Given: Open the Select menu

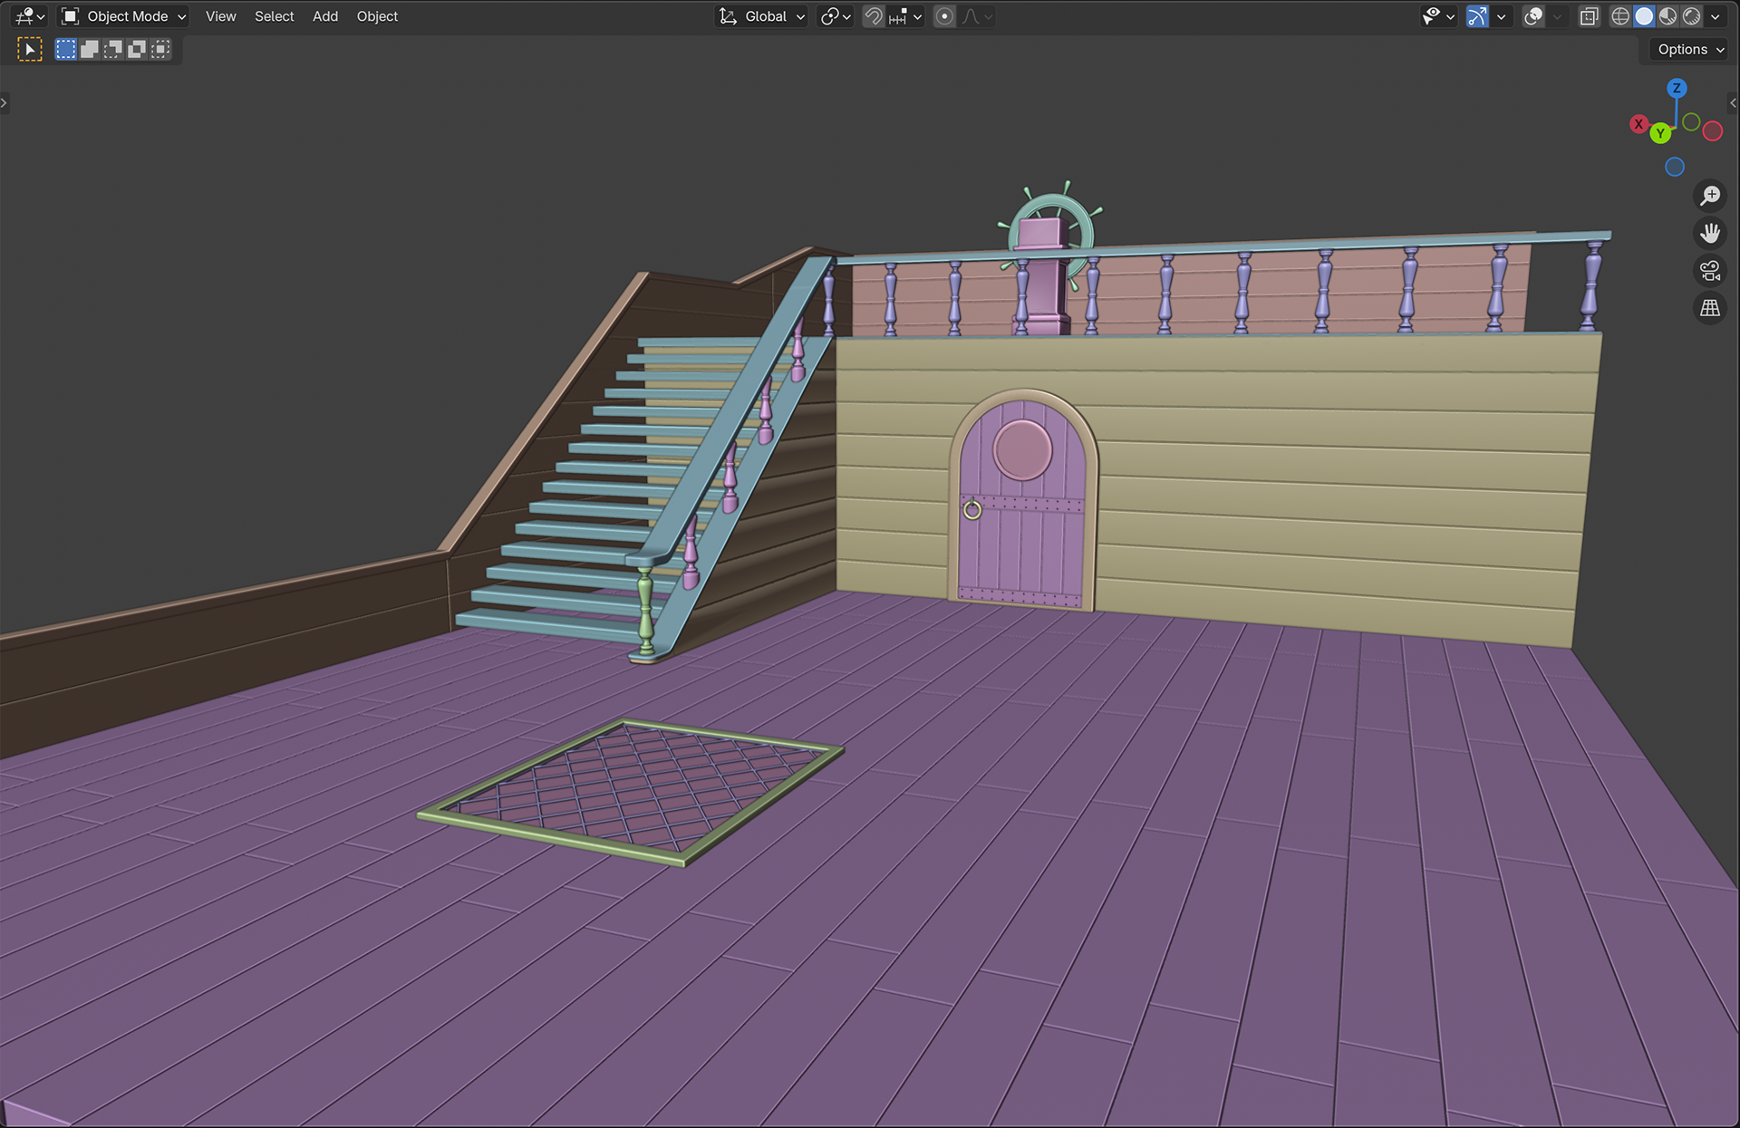Looking at the screenshot, I should tap(274, 16).
